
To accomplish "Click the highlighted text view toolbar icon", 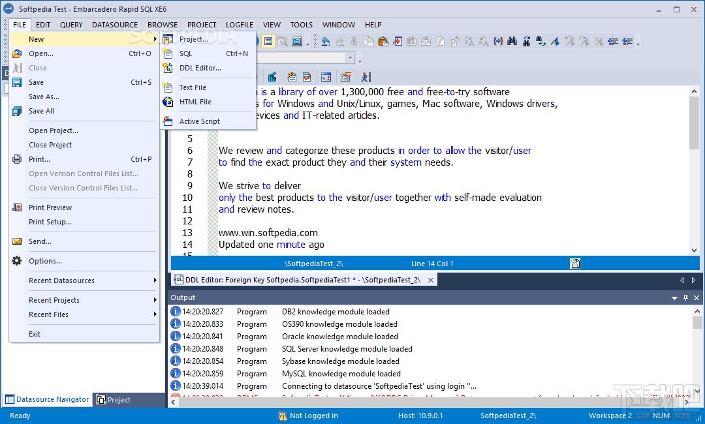I will (268, 41).
